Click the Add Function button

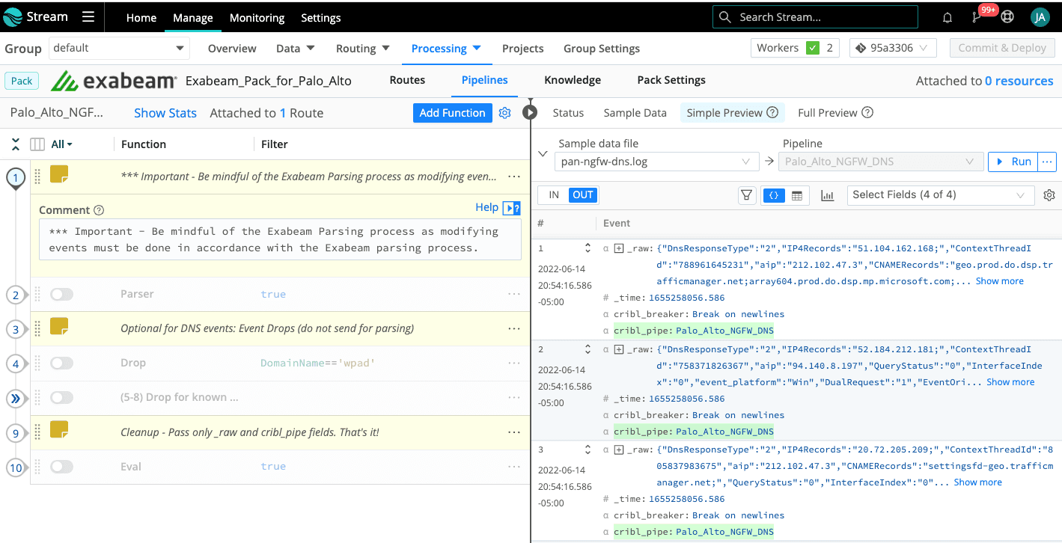452,113
